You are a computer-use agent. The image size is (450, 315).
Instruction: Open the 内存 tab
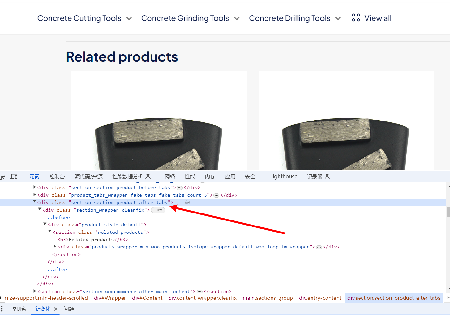coord(210,177)
